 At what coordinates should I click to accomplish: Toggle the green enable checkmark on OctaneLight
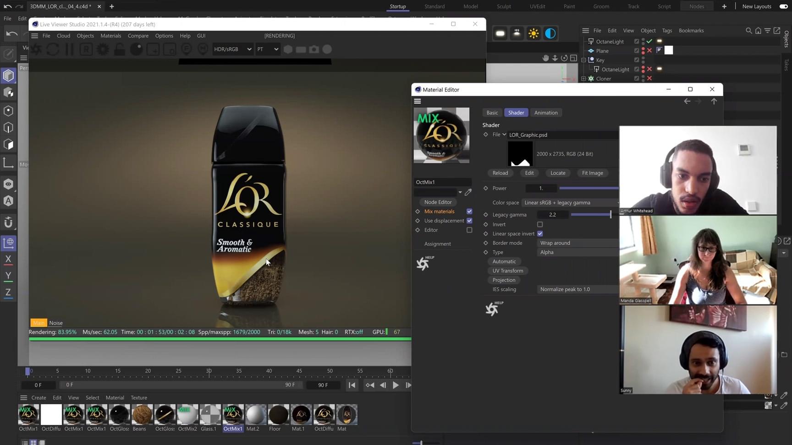click(x=649, y=41)
